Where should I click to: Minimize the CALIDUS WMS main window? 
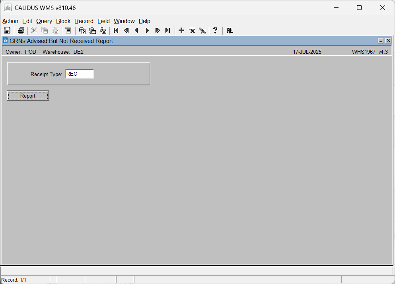coord(336,8)
